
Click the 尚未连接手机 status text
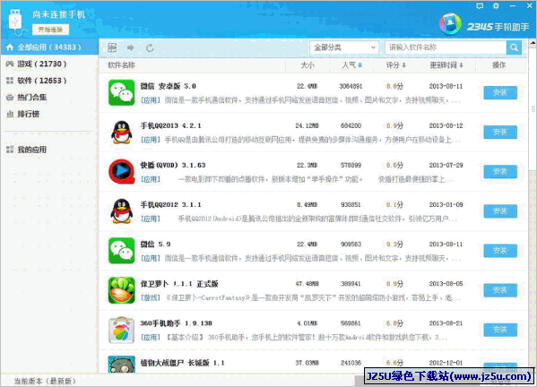tap(59, 14)
